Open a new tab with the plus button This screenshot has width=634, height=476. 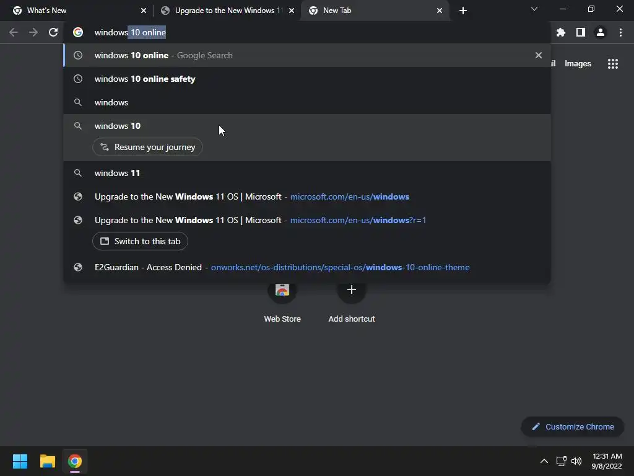(463, 11)
